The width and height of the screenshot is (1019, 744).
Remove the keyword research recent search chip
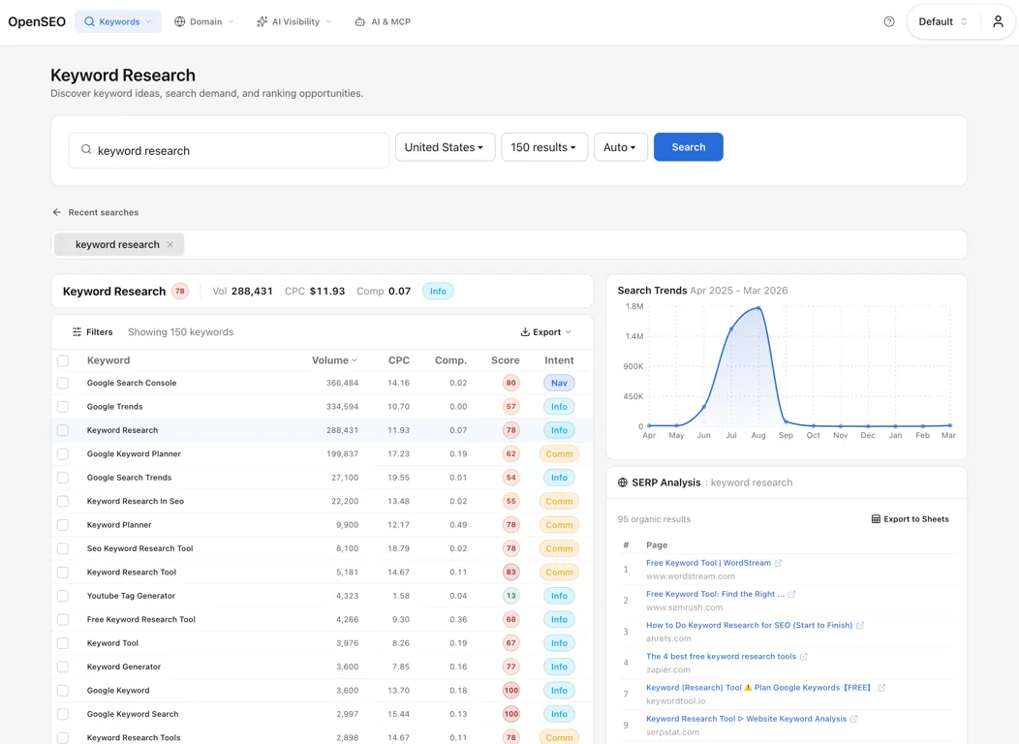click(170, 244)
